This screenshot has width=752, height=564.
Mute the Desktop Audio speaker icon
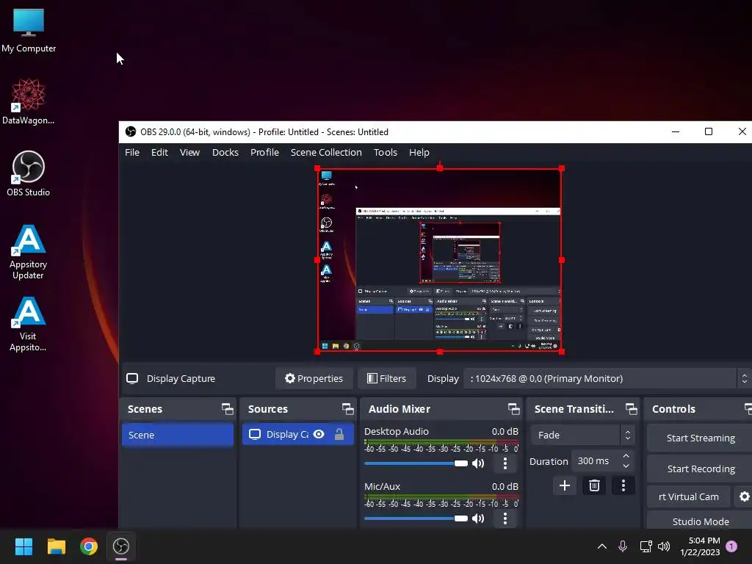[x=478, y=463]
